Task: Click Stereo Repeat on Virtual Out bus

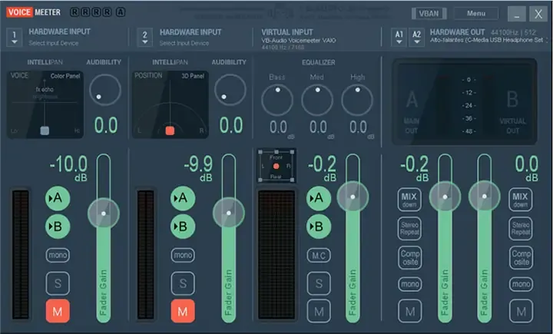Action: tap(521, 229)
